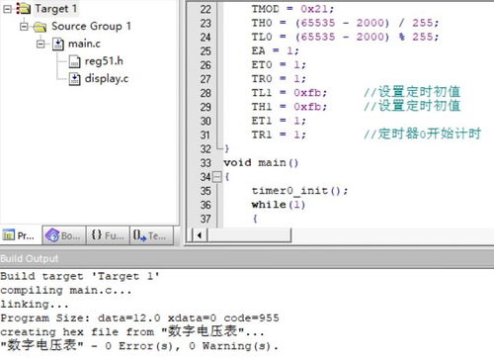Click the 'timer0_init();' call
The width and height of the screenshot is (494, 362).
tap(299, 191)
